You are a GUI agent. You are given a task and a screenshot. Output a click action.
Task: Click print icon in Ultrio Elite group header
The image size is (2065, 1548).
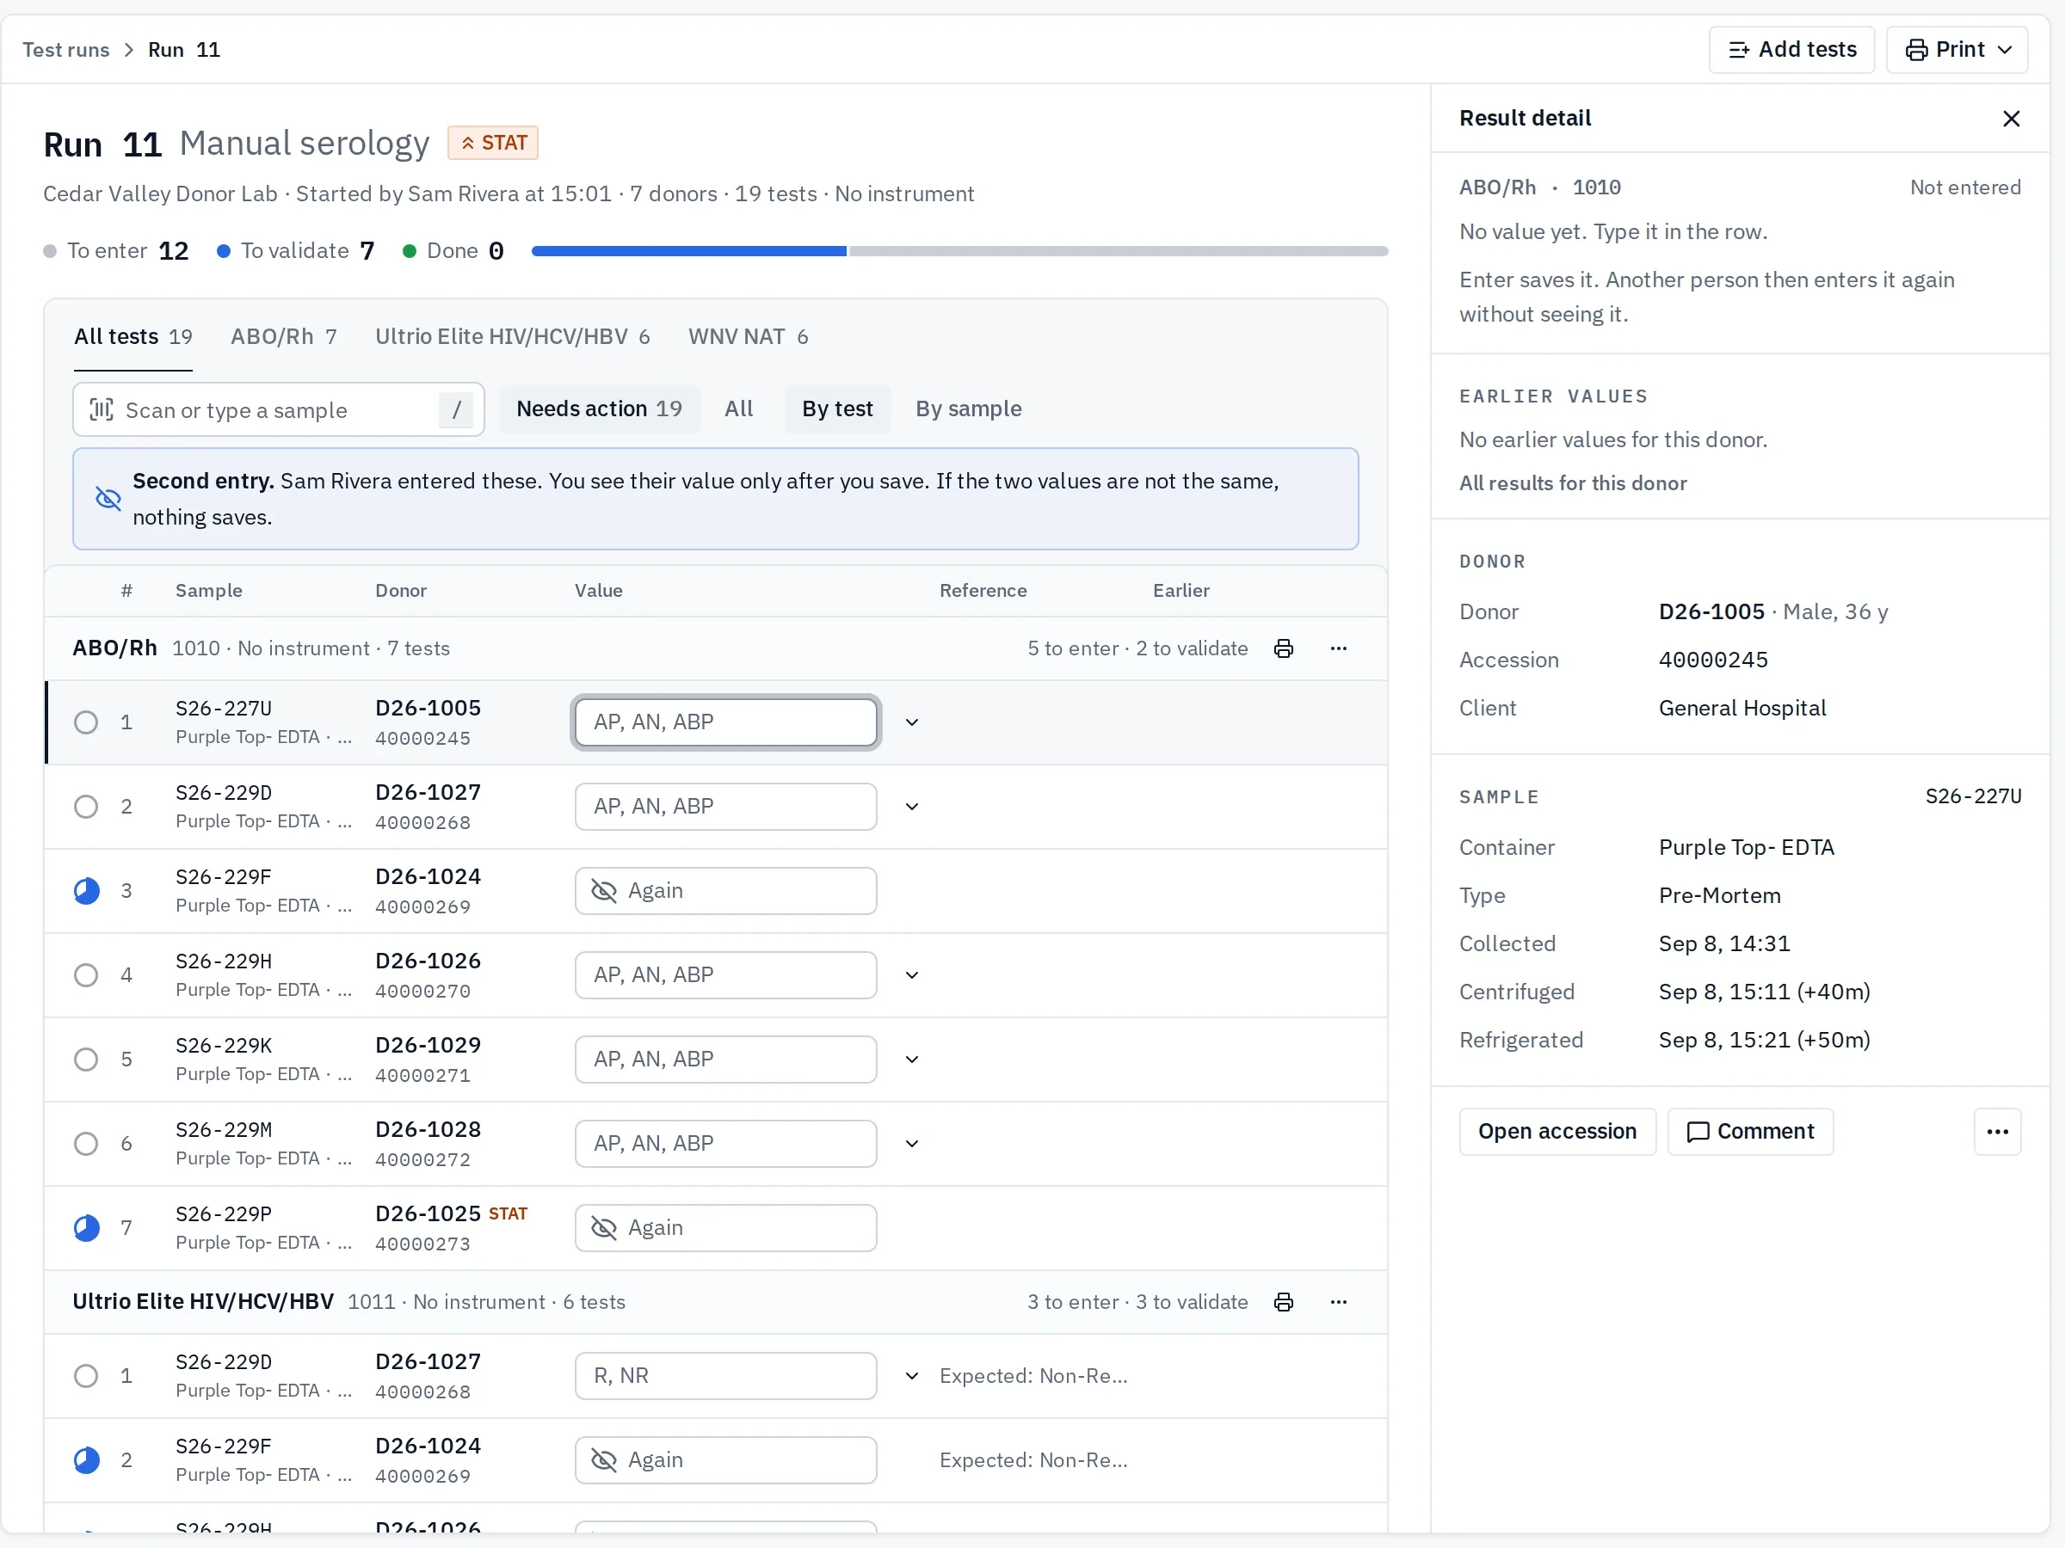coord(1284,1302)
